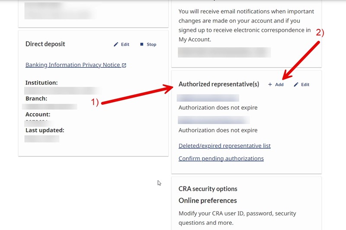Click the blurred Institution value
The height and width of the screenshot is (230, 346).
(x=63, y=91)
